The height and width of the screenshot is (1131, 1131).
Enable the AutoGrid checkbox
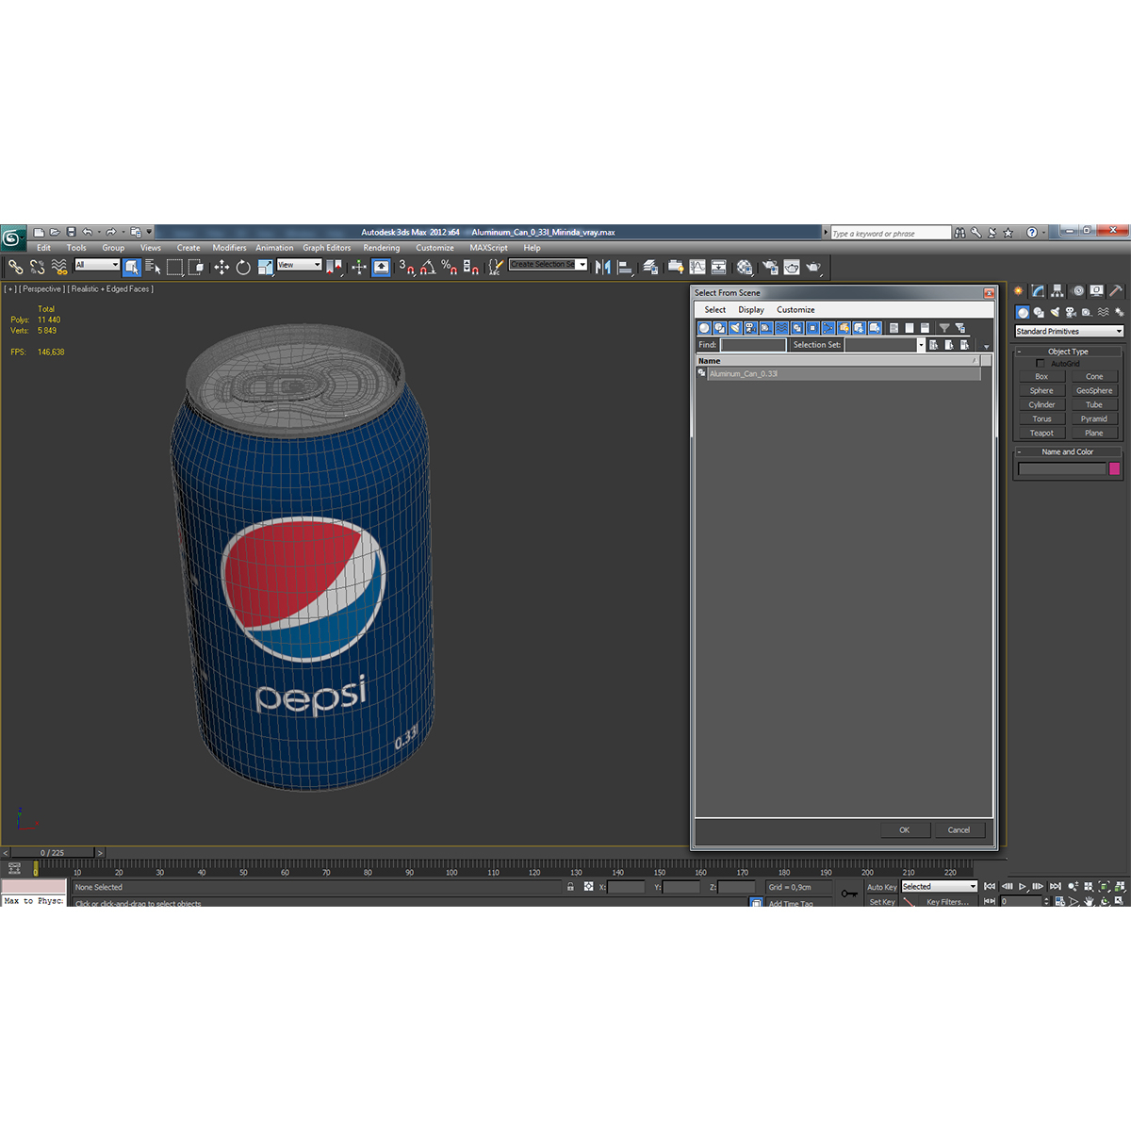coord(1041,363)
